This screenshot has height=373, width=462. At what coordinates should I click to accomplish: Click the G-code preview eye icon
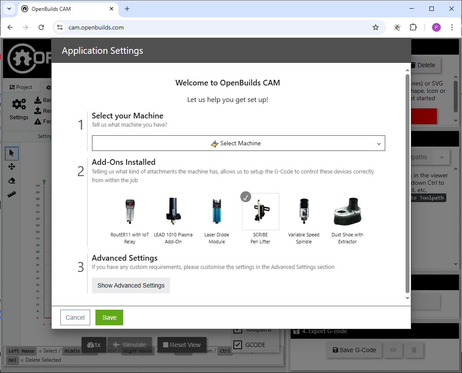pyautogui.click(x=393, y=350)
